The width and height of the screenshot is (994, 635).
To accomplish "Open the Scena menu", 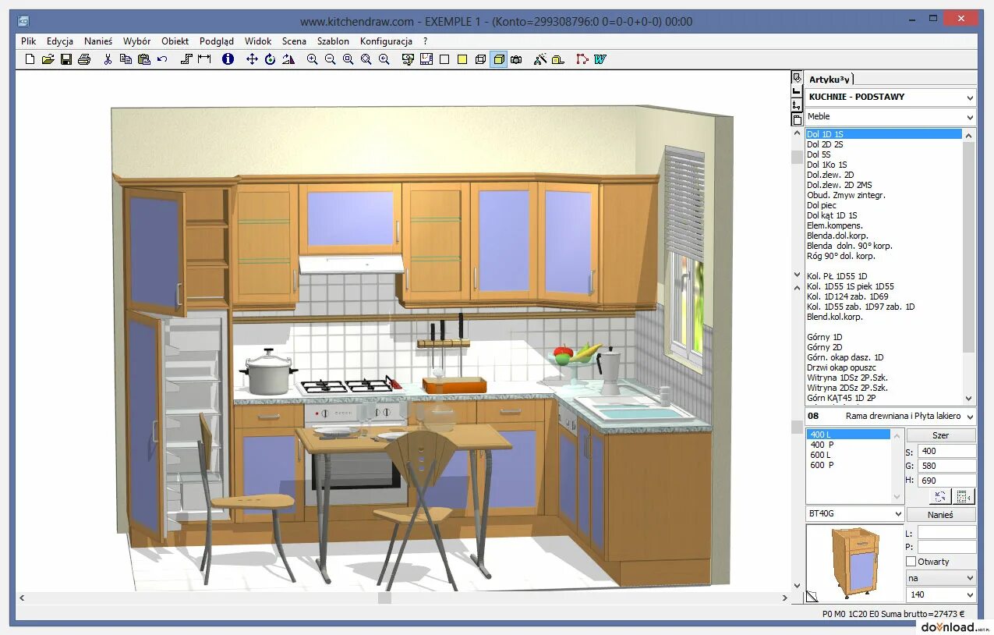I will (294, 41).
